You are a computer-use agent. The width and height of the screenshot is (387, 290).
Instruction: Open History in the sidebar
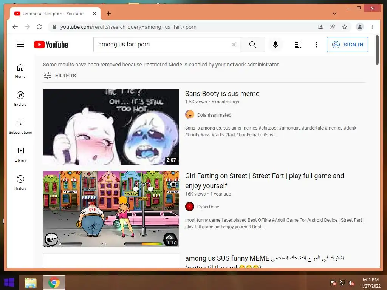[x=20, y=183]
